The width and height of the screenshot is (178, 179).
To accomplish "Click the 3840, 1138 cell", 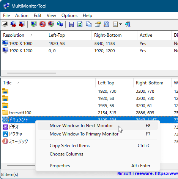I will [104, 44].
